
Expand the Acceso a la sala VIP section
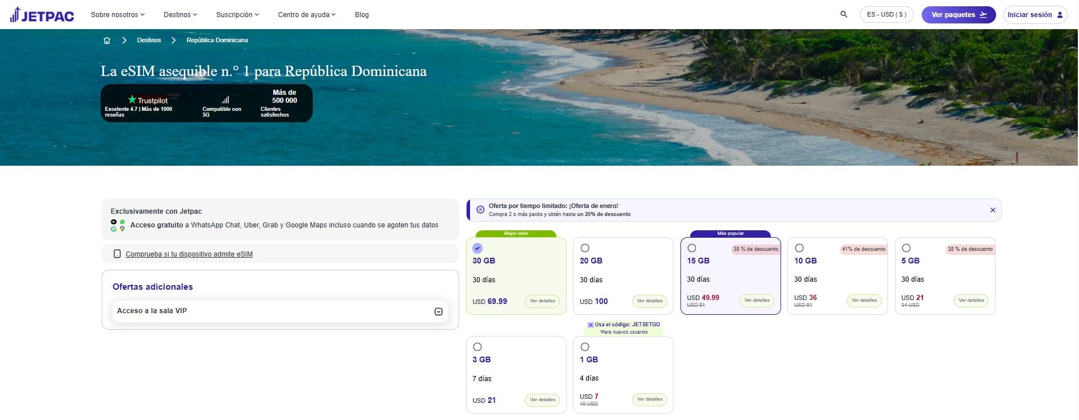[438, 311]
